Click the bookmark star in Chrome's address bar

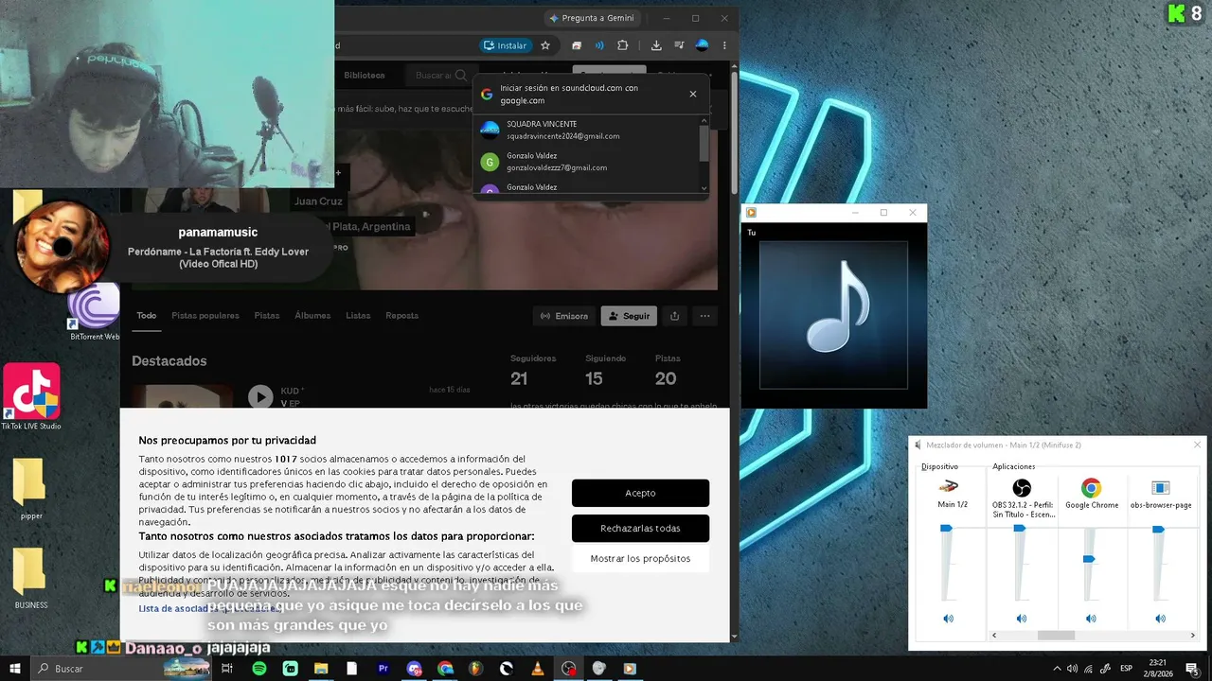click(x=545, y=45)
